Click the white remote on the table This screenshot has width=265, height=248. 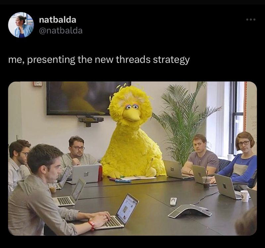coord(173,201)
